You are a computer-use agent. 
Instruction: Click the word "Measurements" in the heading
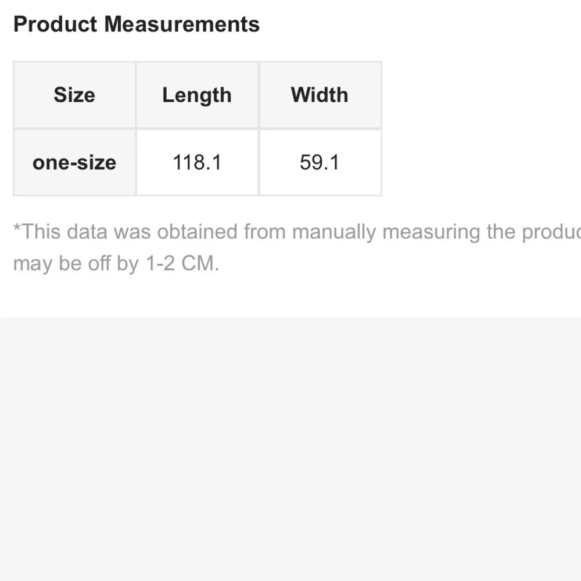[x=182, y=24]
